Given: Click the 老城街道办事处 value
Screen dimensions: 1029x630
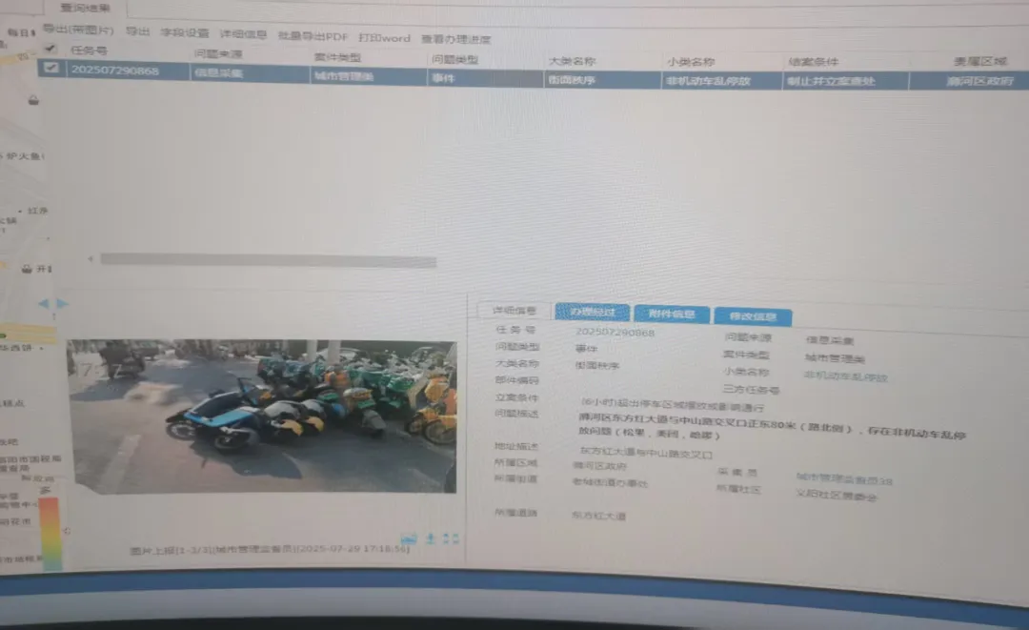Looking at the screenshot, I should 610,482.
